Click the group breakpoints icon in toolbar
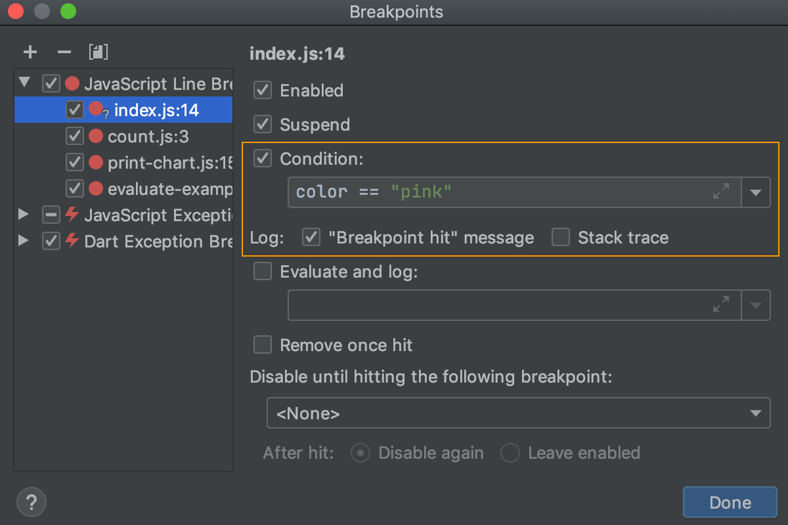Viewport: 788px width, 525px height. (98, 52)
